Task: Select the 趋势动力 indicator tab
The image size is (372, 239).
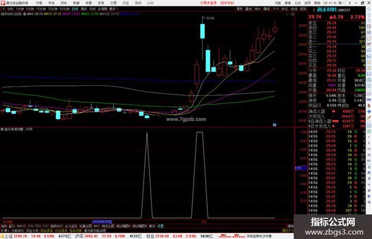Action: click(57, 226)
